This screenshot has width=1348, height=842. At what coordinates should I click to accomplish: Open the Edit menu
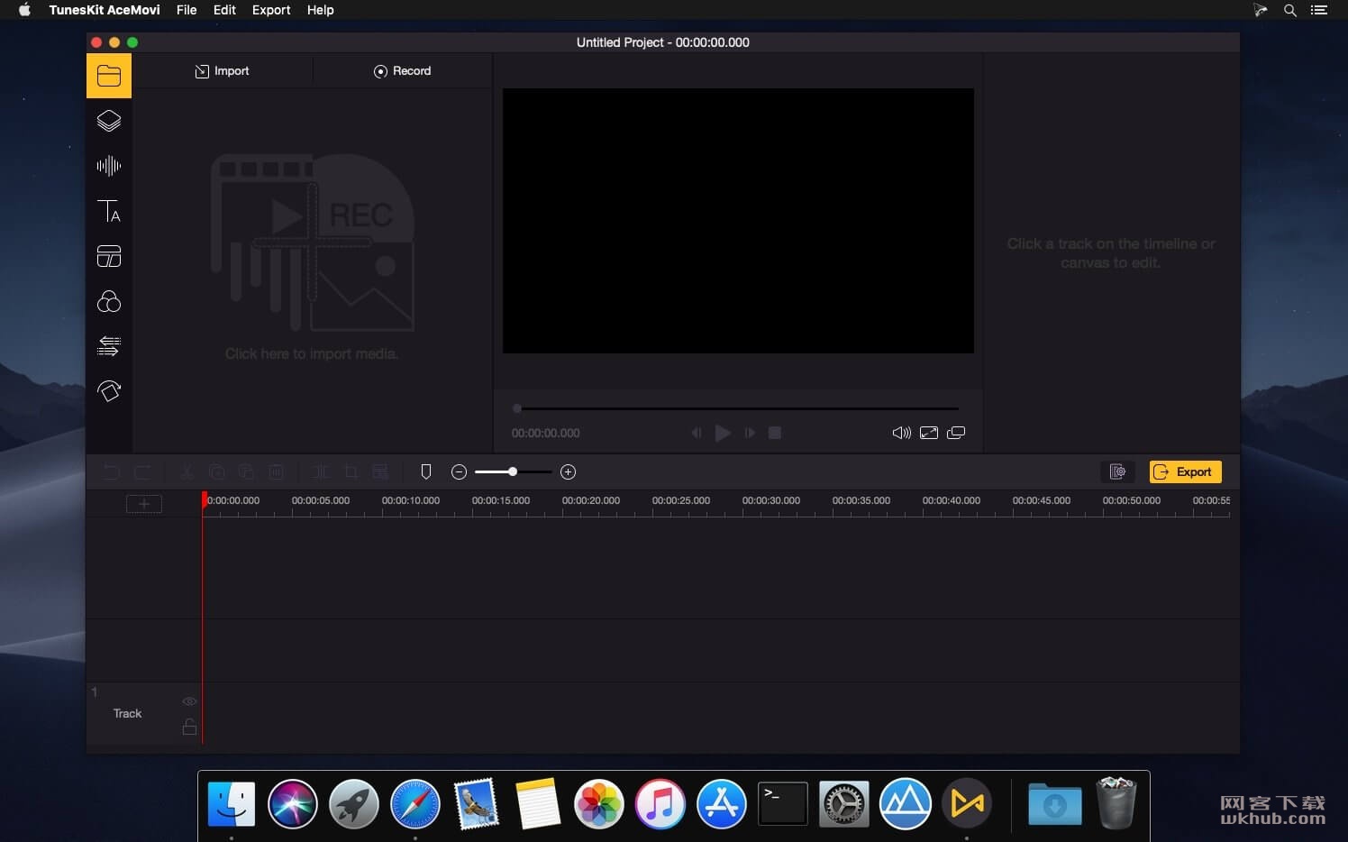(224, 10)
